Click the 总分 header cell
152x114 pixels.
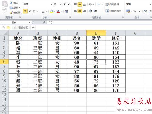coord(116,38)
